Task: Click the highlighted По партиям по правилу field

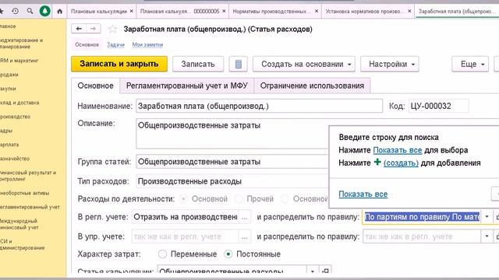Action: click(x=422, y=217)
